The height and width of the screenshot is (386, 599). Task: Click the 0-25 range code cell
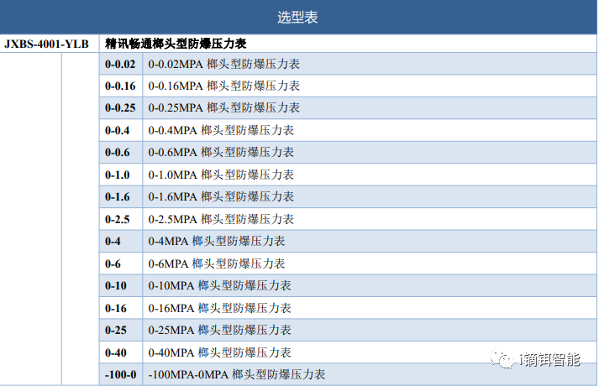click(116, 330)
